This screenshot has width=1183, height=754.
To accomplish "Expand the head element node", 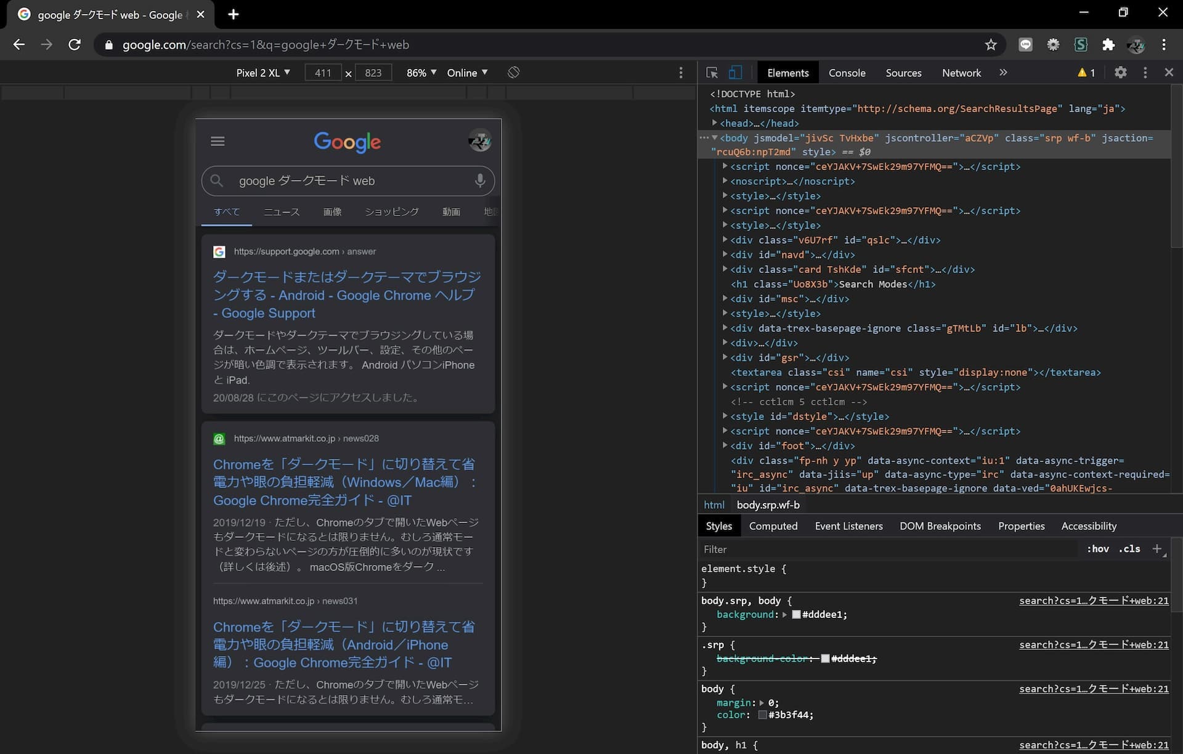I will 715,123.
